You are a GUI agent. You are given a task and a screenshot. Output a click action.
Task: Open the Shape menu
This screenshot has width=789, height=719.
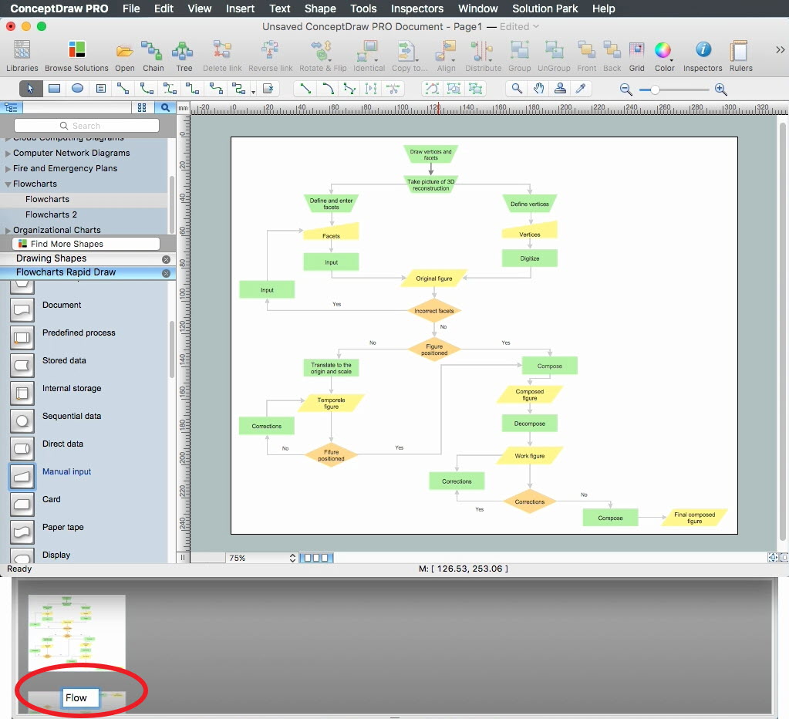click(320, 8)
